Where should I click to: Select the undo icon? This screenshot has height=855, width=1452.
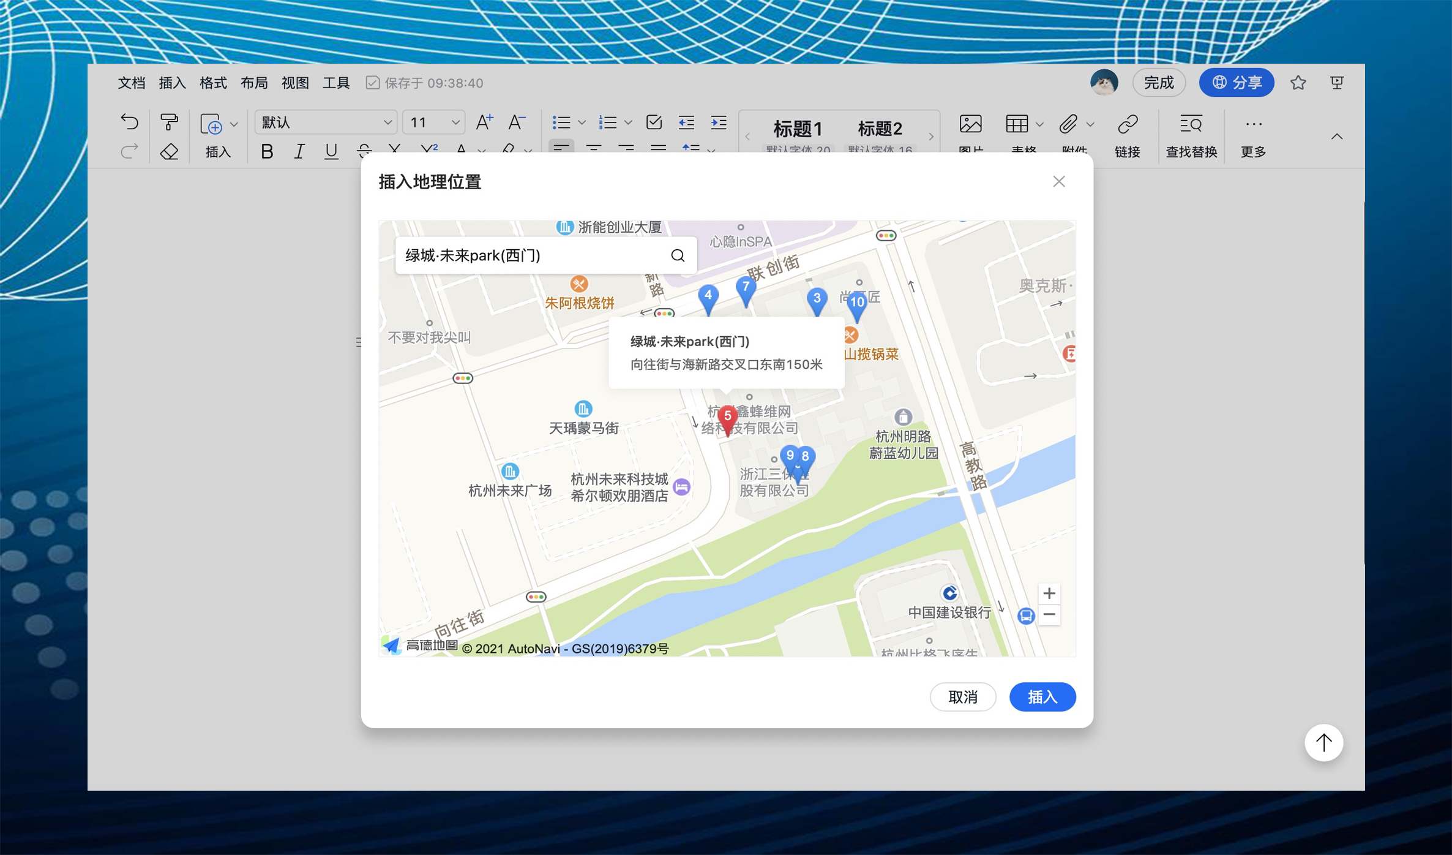[129, 122]
